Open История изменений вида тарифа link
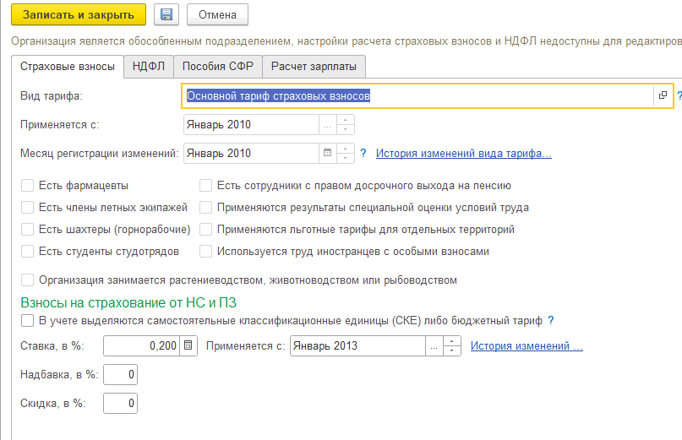 (x=464, y=153)
